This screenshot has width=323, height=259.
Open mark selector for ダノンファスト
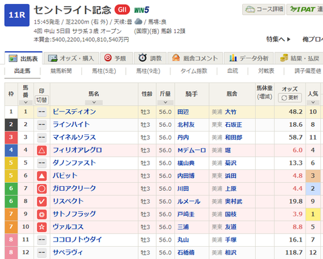42,163
